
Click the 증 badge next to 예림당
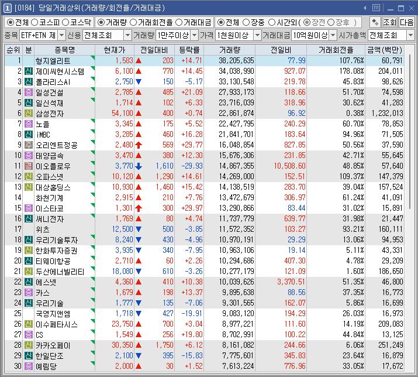coord(29,366)
